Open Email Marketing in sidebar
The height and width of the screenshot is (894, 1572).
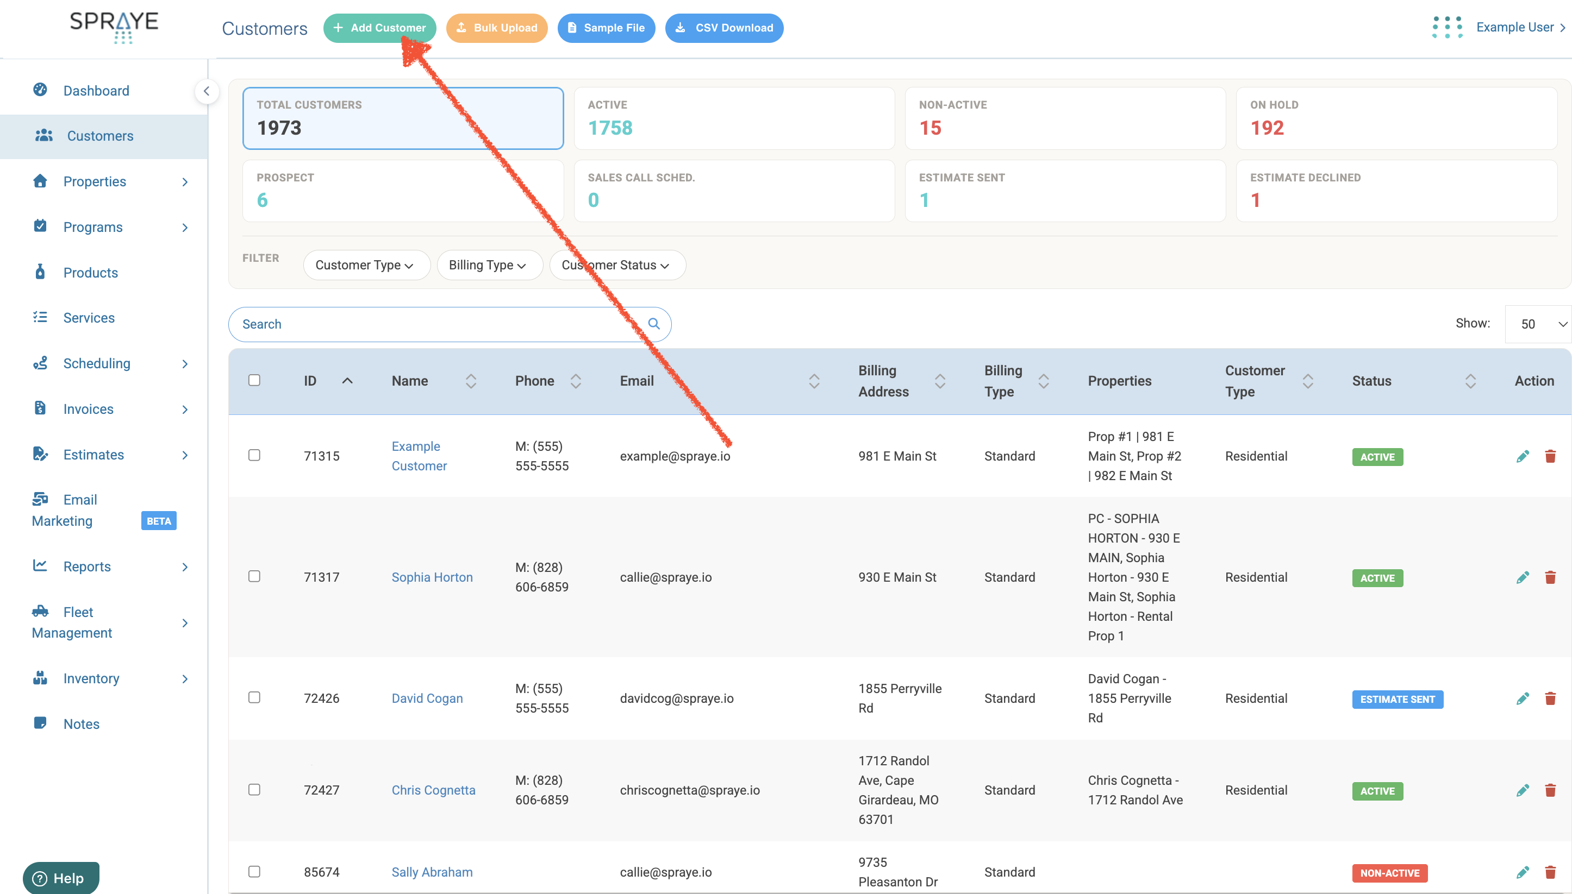103,509
